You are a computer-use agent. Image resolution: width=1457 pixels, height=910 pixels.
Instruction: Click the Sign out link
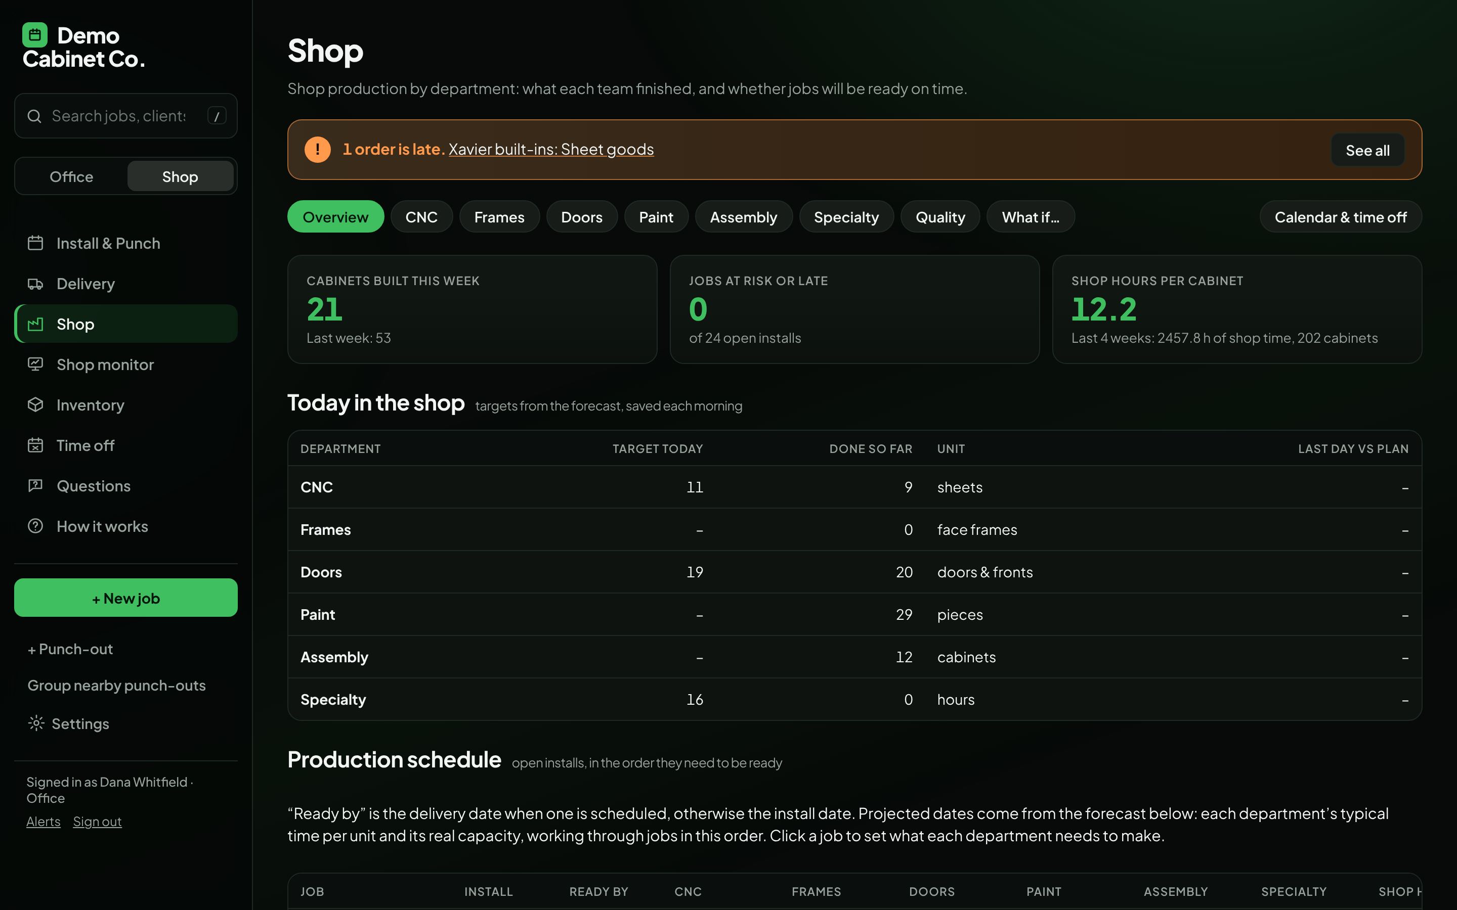97,822
